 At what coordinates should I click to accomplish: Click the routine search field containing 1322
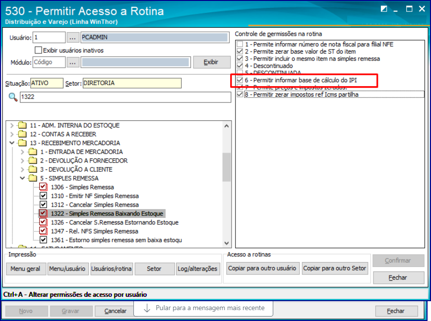click(125, 97)
